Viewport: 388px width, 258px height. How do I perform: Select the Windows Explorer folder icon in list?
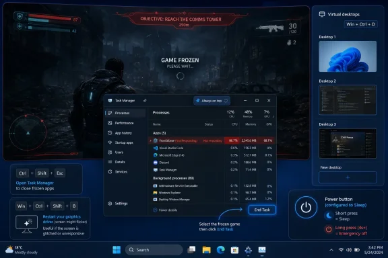coord(155,193)
